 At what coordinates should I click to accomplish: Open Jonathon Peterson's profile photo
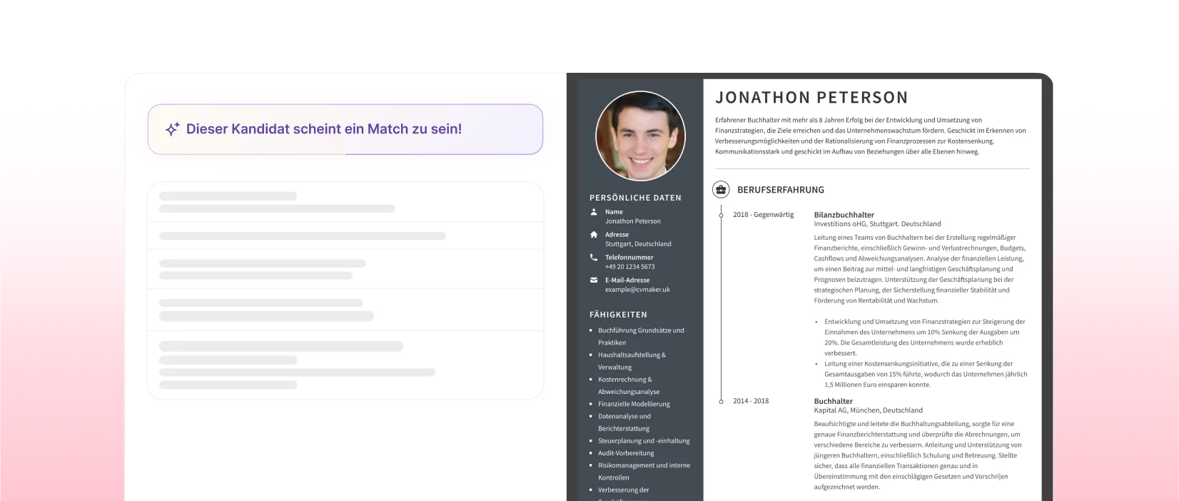pos(640,135)
